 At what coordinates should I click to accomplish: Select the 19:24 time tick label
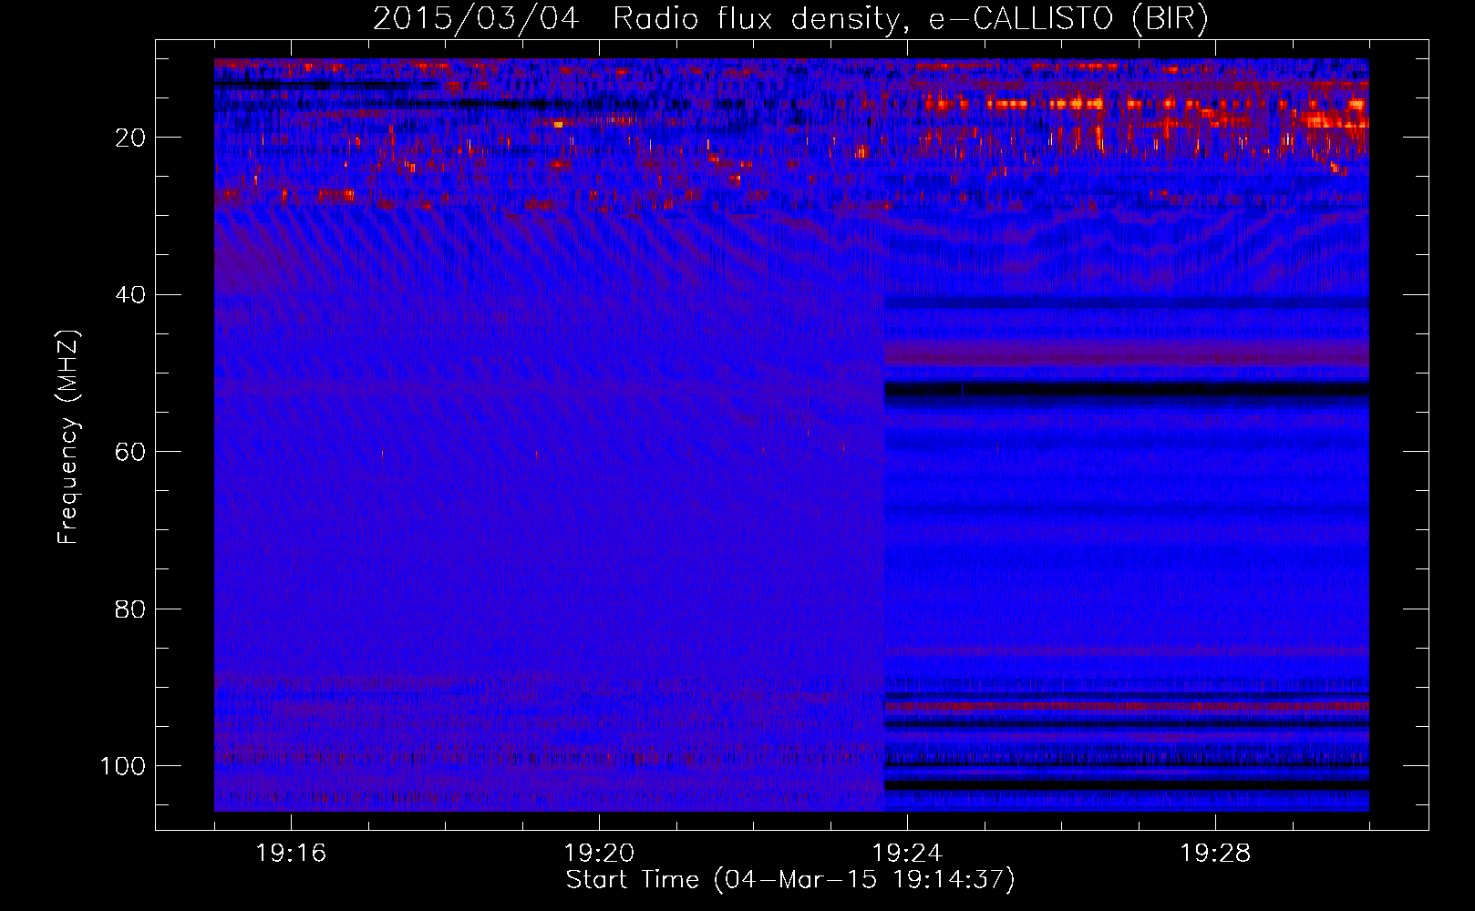pos(907,854)
